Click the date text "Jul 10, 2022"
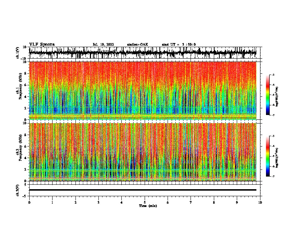293x227 pixels. 103,45
